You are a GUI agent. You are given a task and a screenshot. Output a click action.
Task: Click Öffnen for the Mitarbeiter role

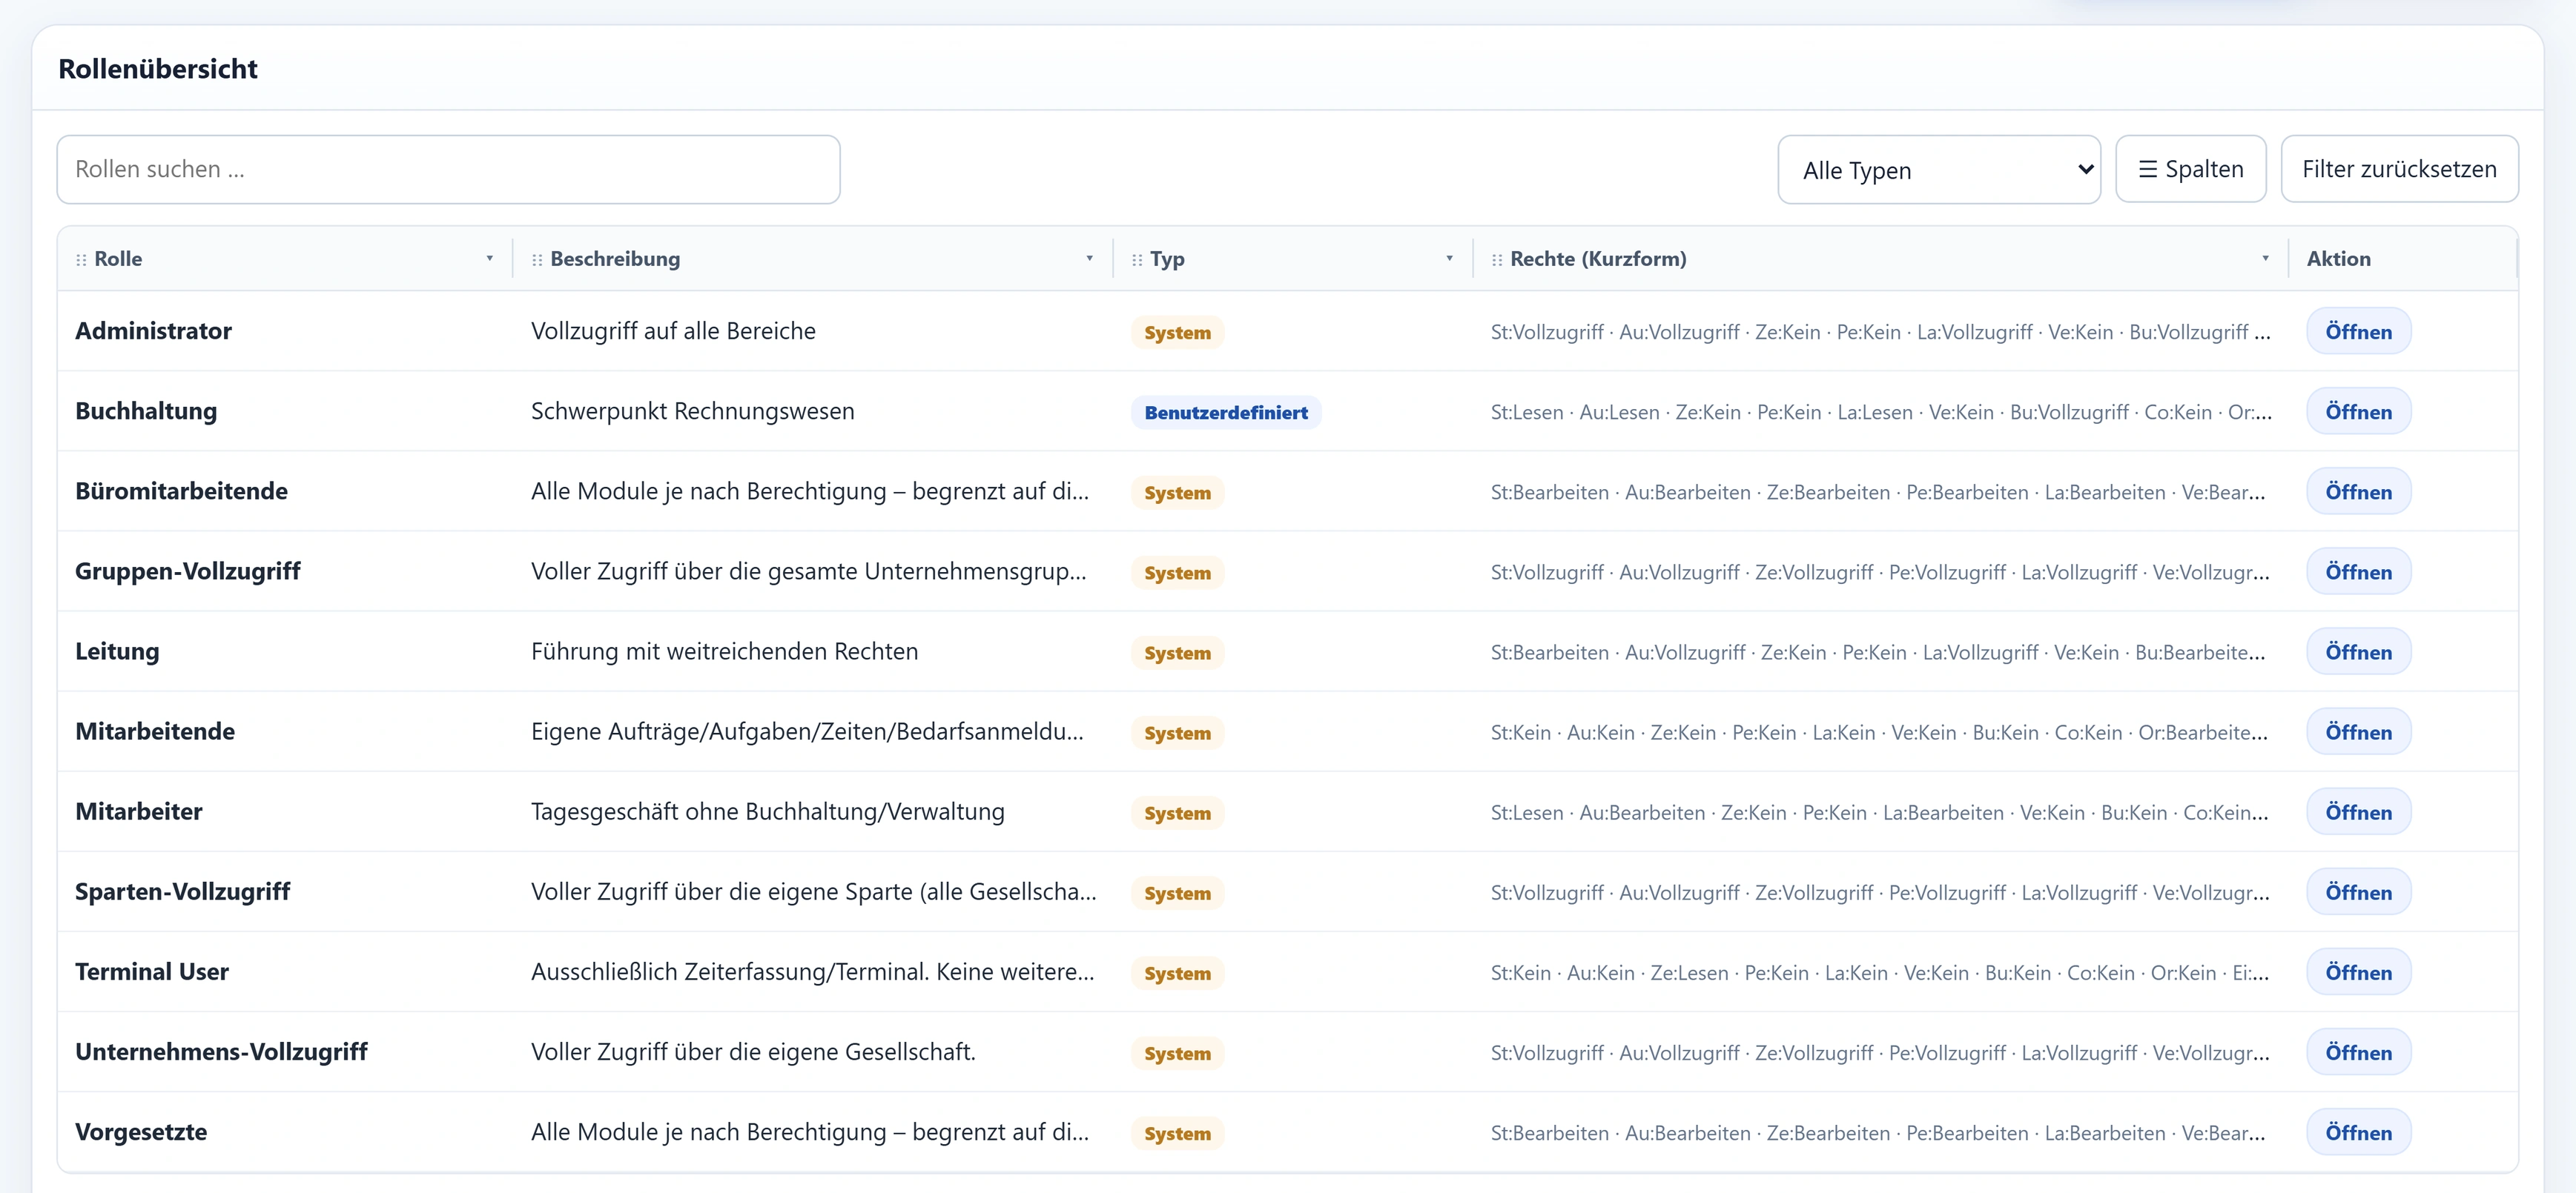2358,812
